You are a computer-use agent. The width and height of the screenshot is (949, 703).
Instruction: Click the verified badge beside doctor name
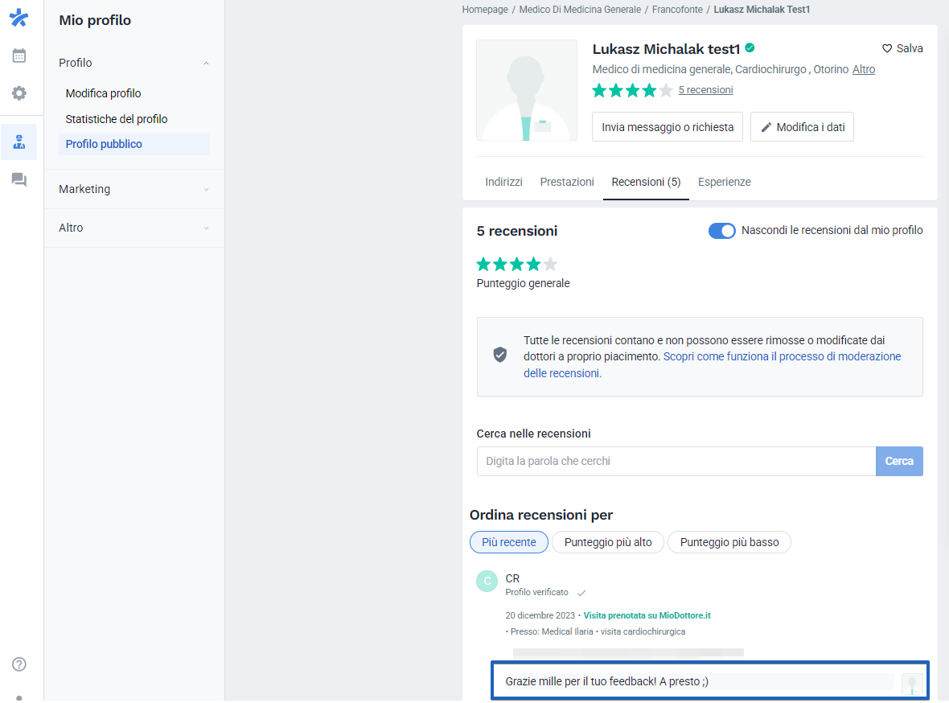click(750, 47)
